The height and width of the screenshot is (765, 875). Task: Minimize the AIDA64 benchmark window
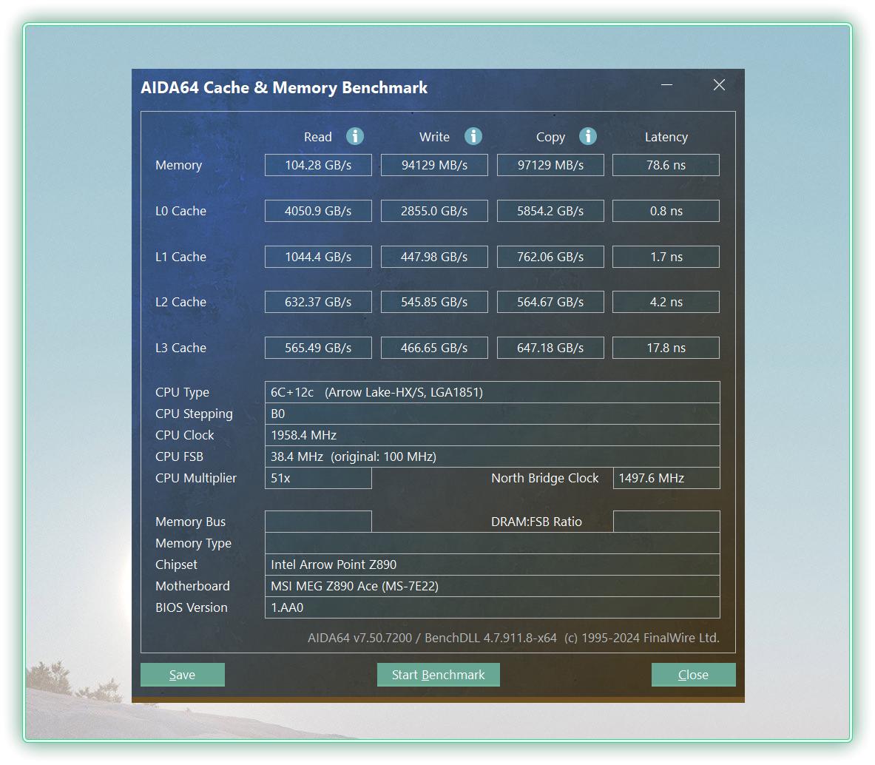tap(667, 85)
